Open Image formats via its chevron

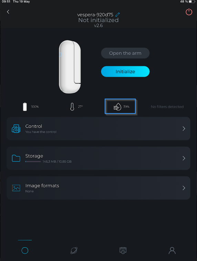coord(184,188)
